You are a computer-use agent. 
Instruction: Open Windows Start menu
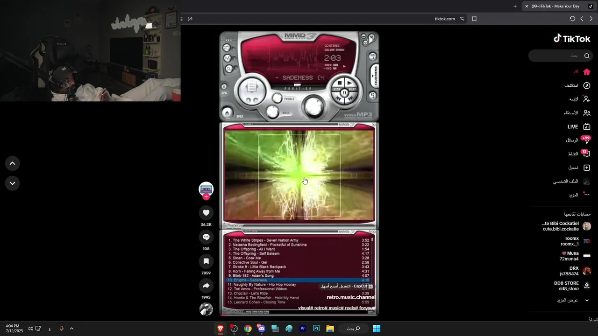(377, 329)
